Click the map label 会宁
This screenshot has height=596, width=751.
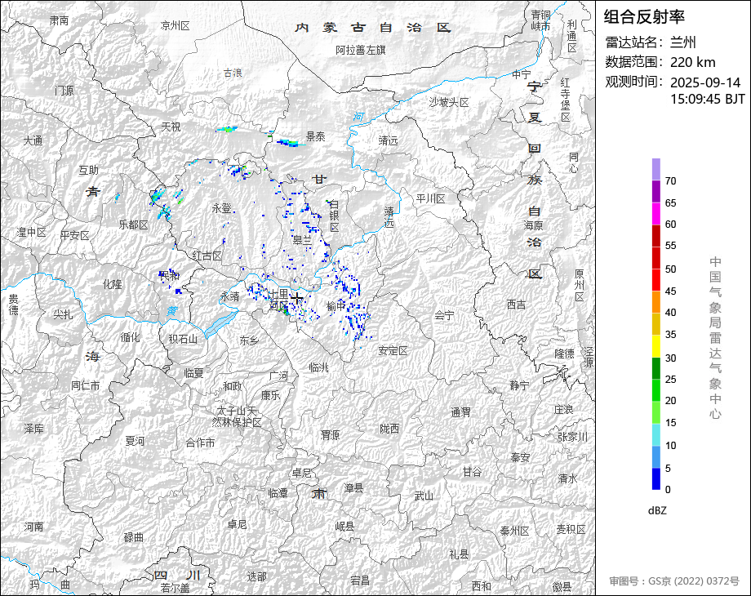coord(444,315)
